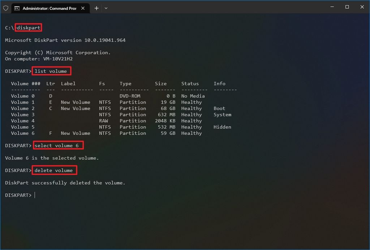Image resolution: width=370 pixels, height=250 pixels.
Task: Click the administrator shield icon in the title bar
Action: pyautogui.click(x=5, y=8)
